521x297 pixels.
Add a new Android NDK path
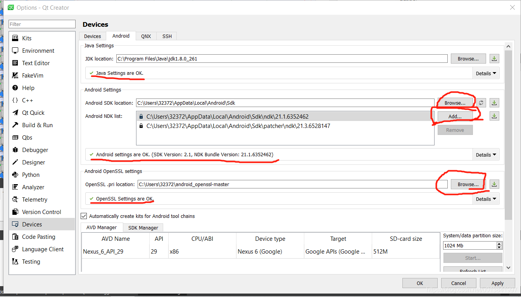pos(455,116)
